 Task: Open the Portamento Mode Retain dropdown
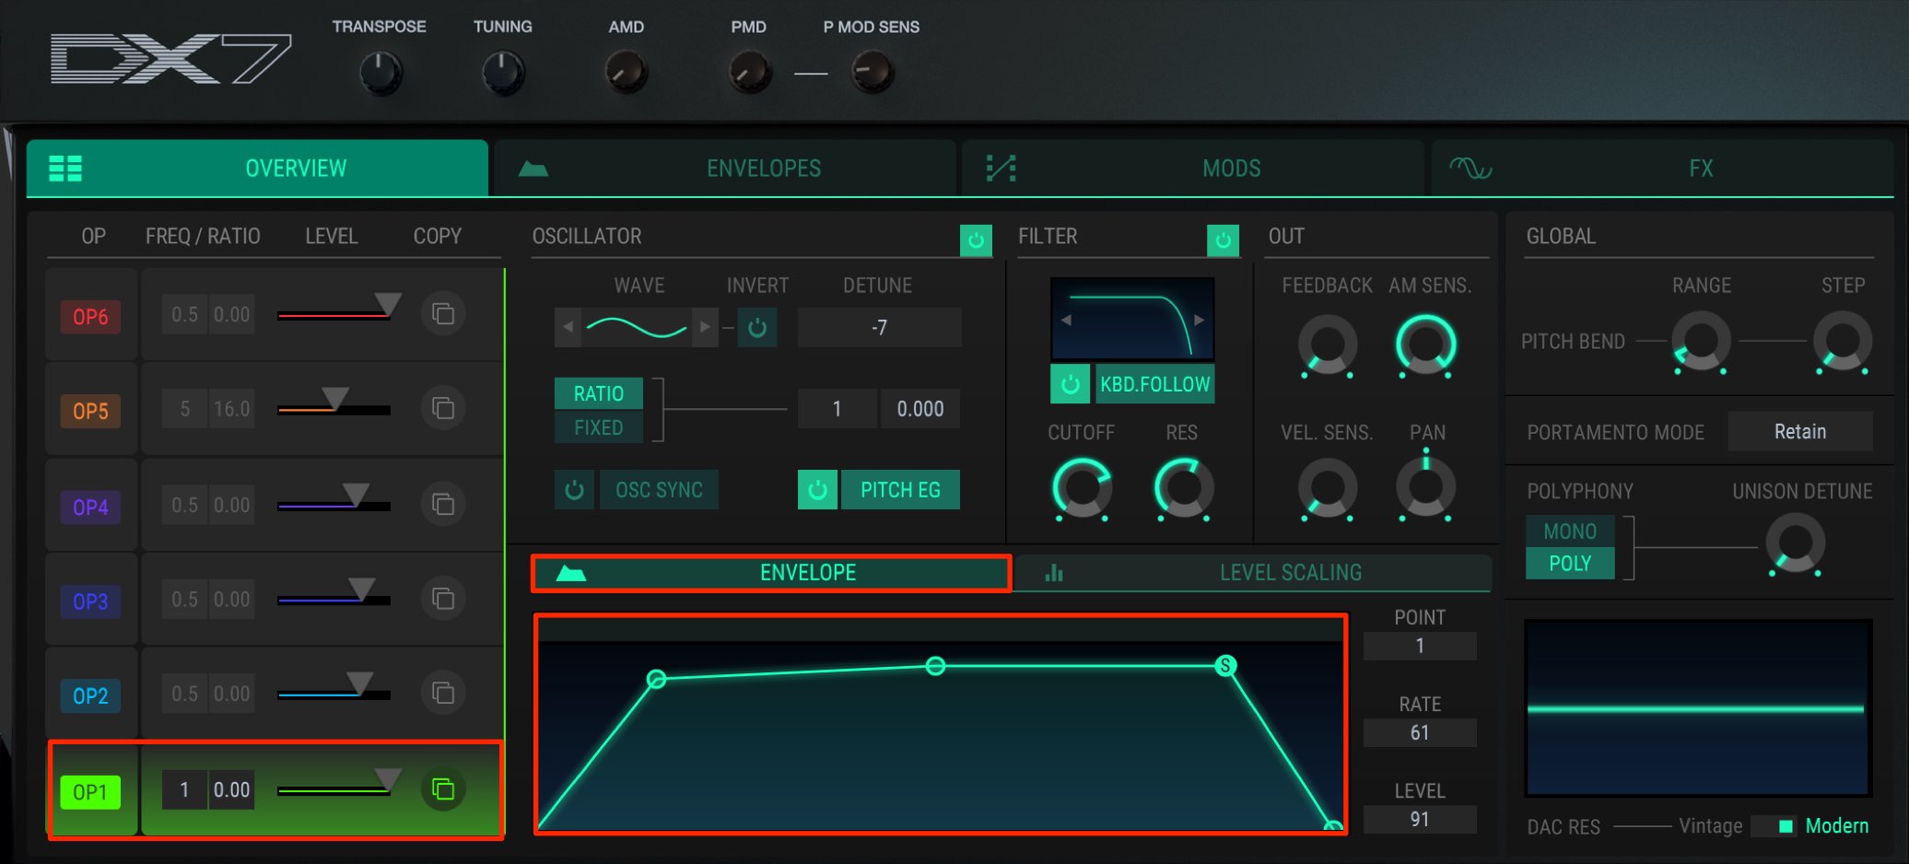tap(1799, 431)
